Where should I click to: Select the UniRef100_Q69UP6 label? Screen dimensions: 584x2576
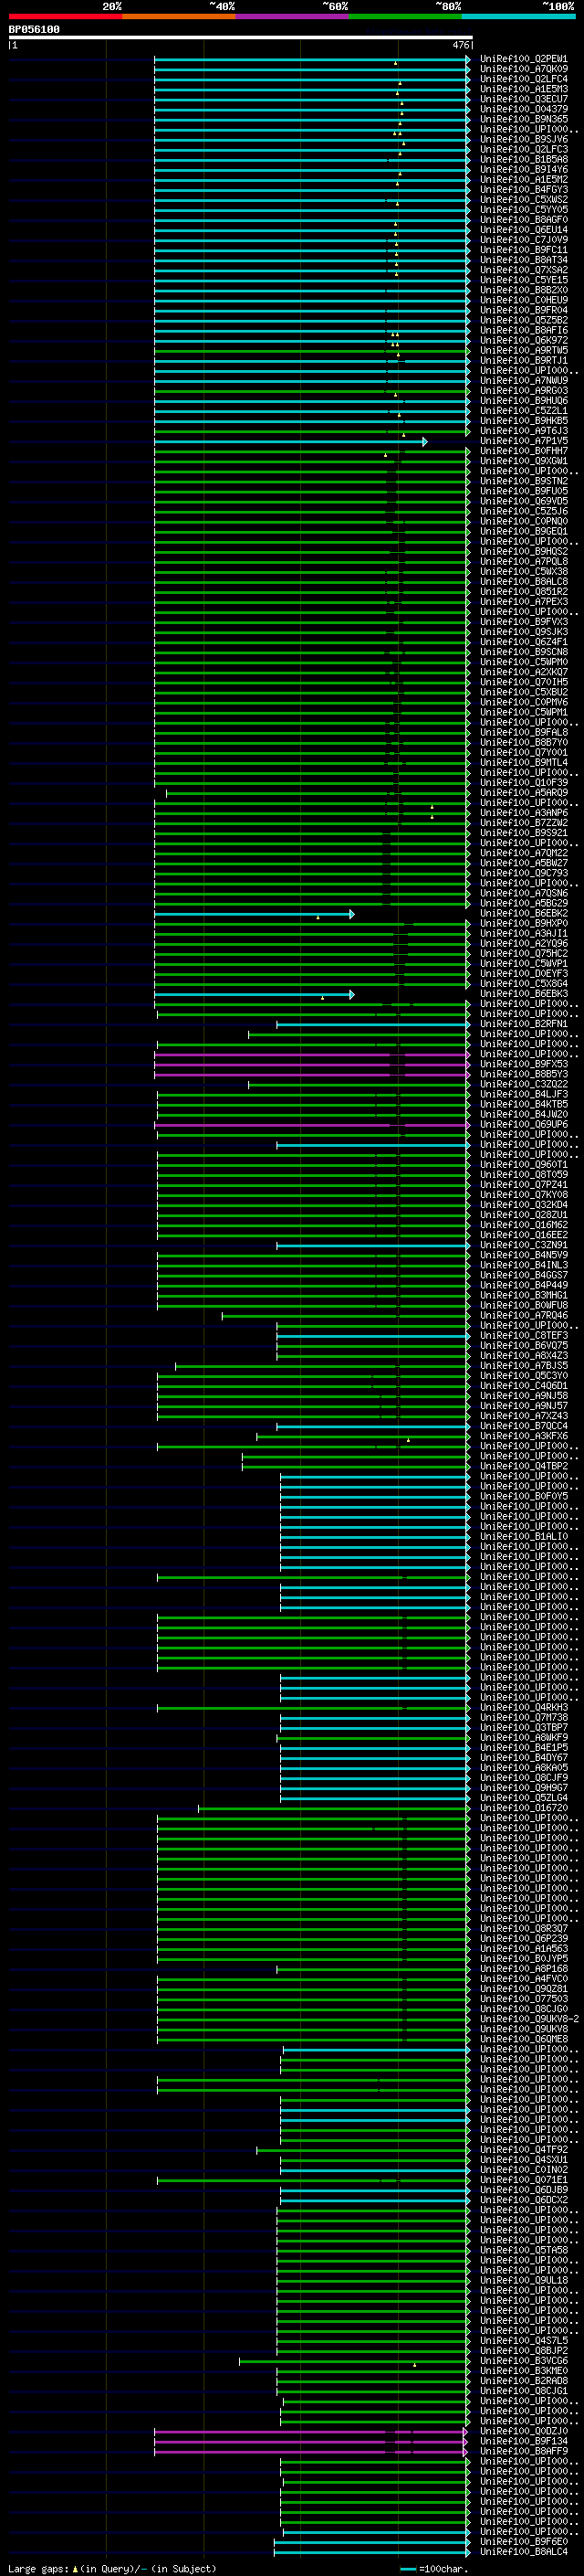pyautogui.click(x=523, y=1124)
